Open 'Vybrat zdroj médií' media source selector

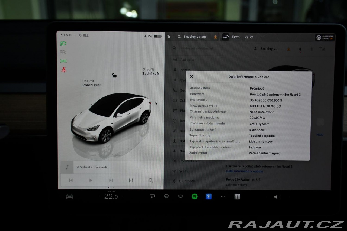[92, 167]
